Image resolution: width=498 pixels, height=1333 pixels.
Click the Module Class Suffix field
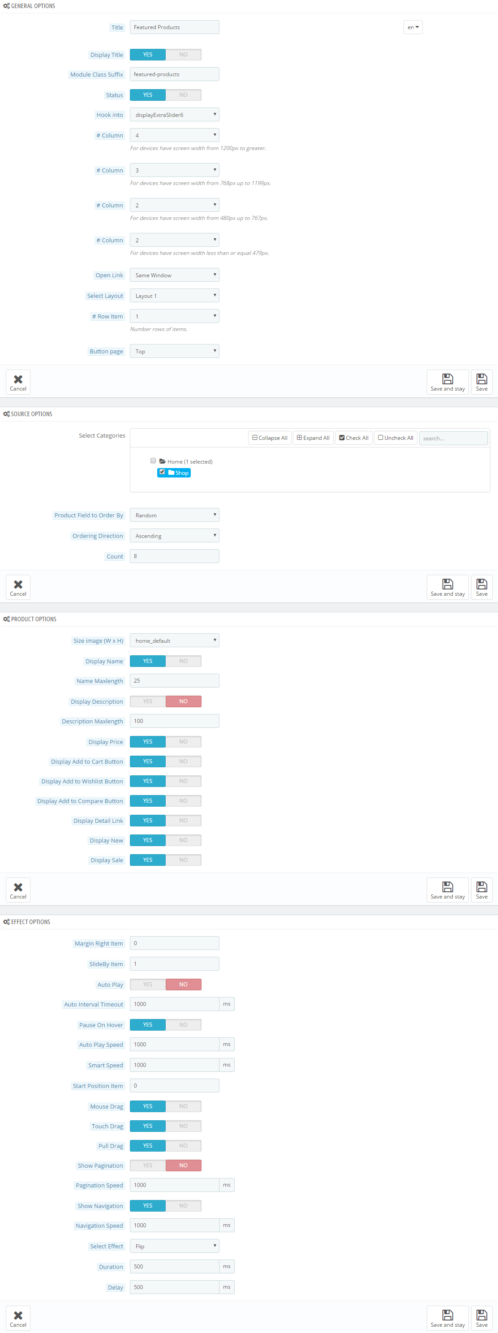point(174,74)
